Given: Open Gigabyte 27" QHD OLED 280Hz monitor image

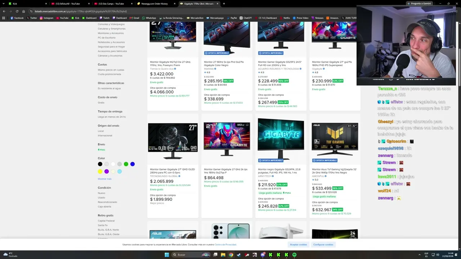Looking at the screenshot, I should [173, 140].
